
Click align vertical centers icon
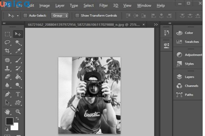tap(136, 16)
